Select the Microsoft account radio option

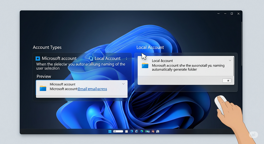[x=38, y=58]
